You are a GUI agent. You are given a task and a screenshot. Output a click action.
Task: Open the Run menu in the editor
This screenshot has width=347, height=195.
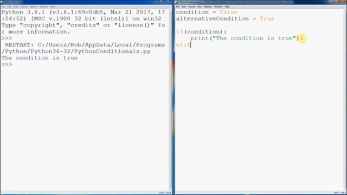click(200, 6)
